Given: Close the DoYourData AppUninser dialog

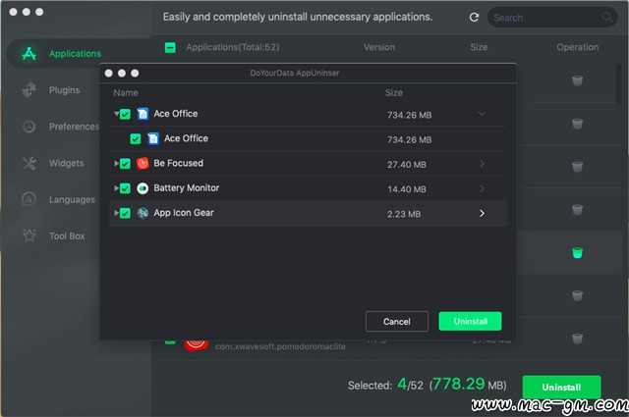Looking at the screenshot, I should [x=109, y=73].
